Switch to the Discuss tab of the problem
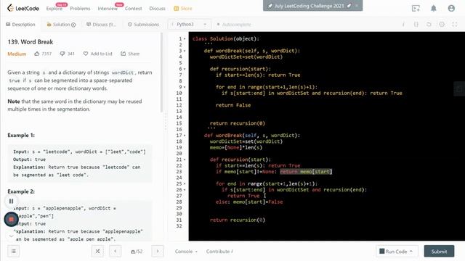 tap(101, 25)
